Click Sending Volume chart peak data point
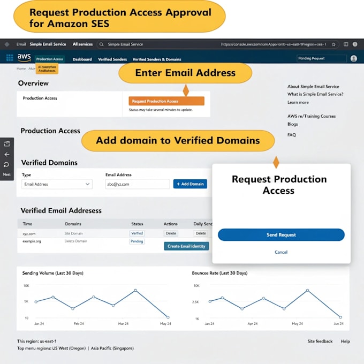The height and width of the screenshot is (364, 364). [135, 291]
